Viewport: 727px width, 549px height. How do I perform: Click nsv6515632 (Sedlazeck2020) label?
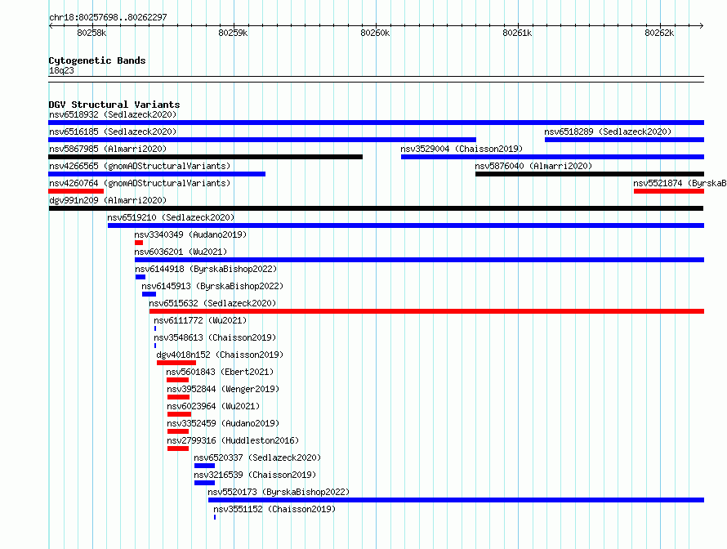coord(212,303)
